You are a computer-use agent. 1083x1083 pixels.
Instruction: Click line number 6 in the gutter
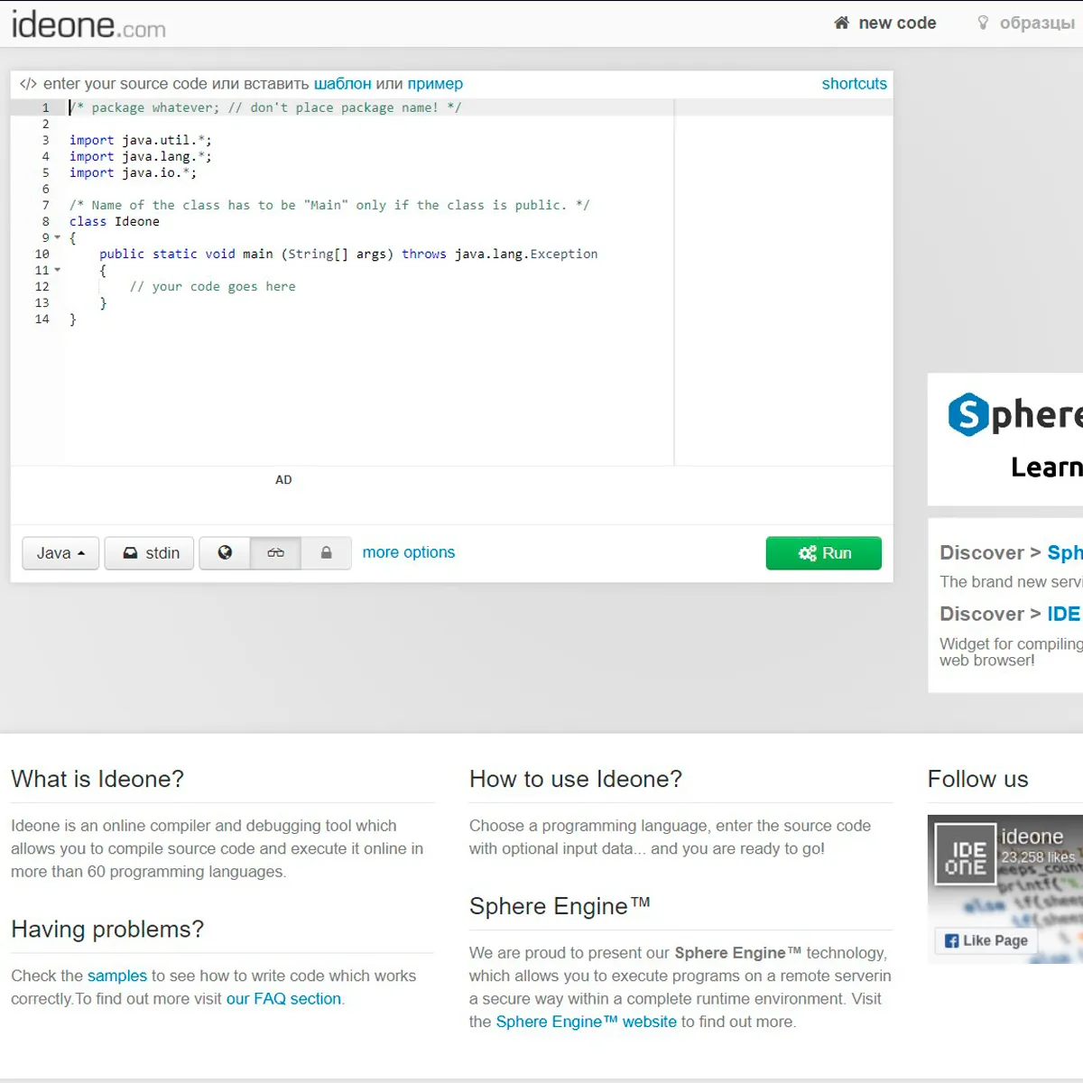[46, 189]
